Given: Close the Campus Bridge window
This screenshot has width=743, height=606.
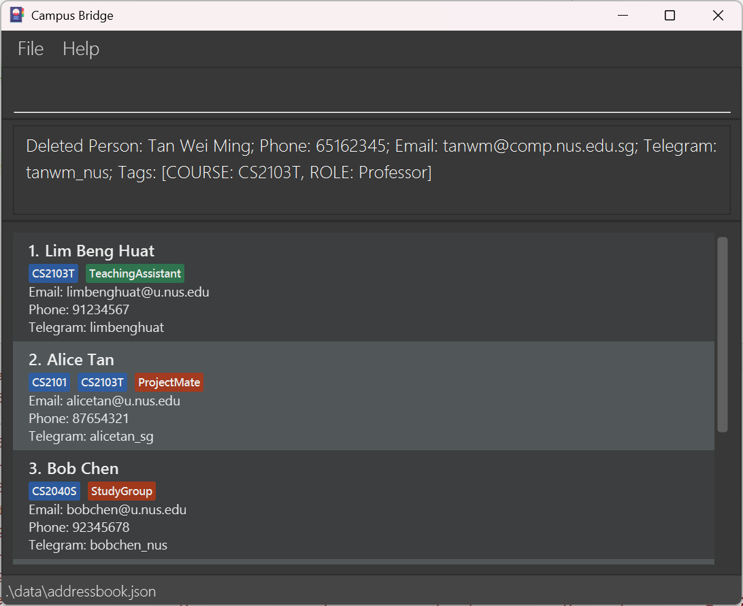Looking at the screenshot, I should (x=718, y=16).
